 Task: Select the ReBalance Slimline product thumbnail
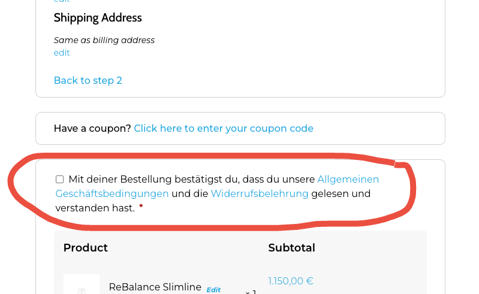(82, 284)
